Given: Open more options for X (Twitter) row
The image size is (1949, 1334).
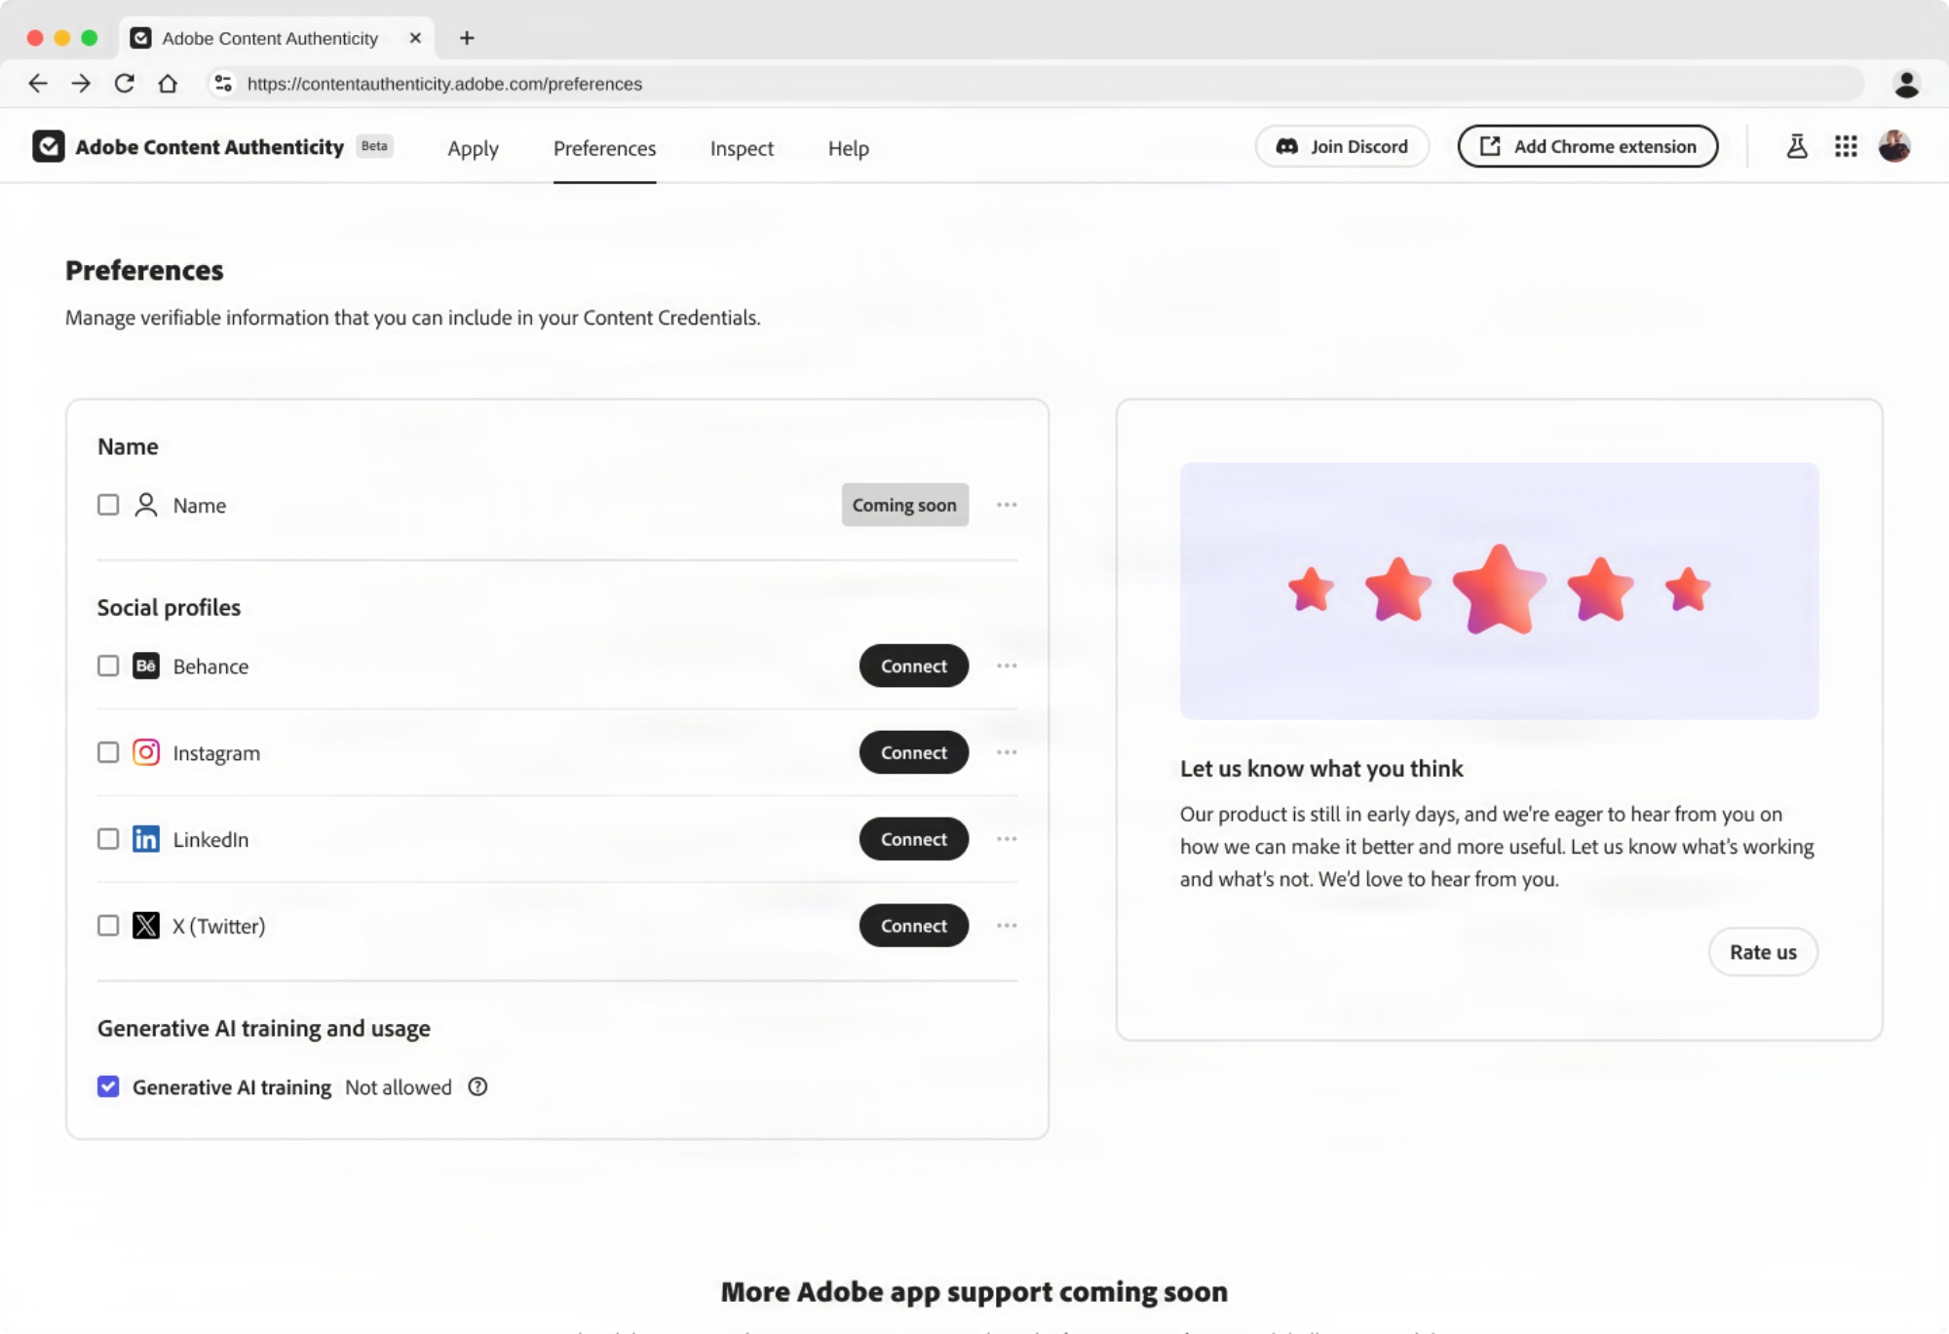Looking at the screenshot, I should (1007, 926).
